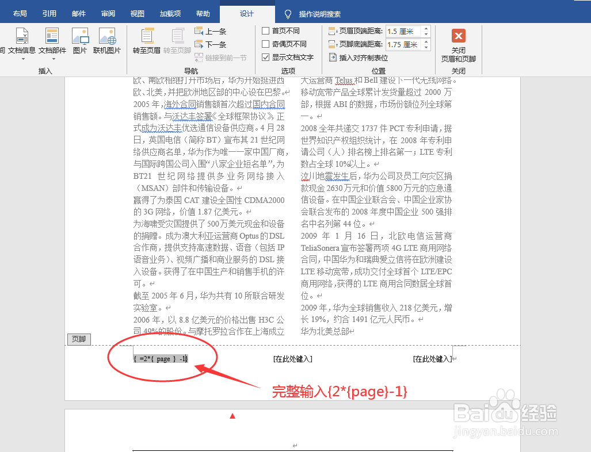Toggle 首页不同 (Different First Page) checkbox
Image resolution: width=591 pixels, height=452 pixels.
point(266,31)
